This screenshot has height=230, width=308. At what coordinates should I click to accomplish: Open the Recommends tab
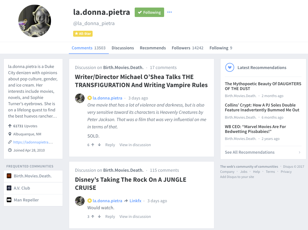click(153, 48)
